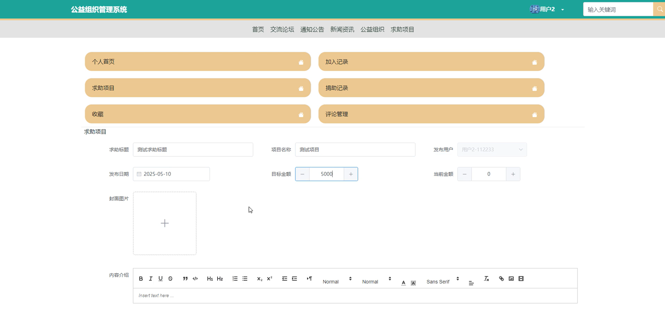665x315 pixels.
Task: Open 交流论坛 in navigation bar
Action: tap(282, 29)
